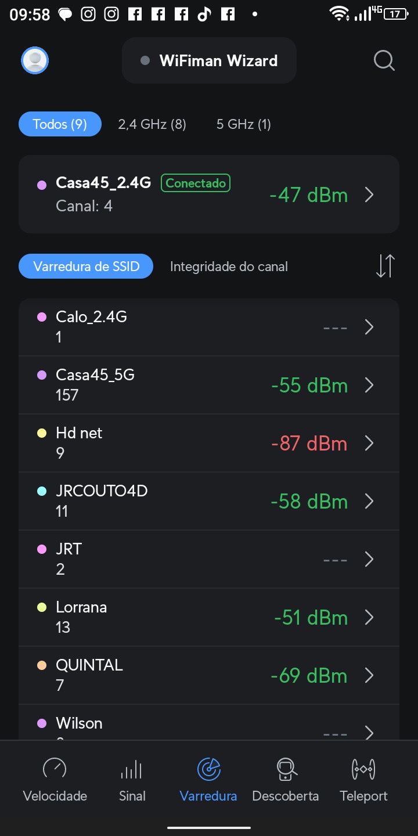The image size is (418, 836).
Task: Open the QUINTAL network row
Action: [209, 675]
